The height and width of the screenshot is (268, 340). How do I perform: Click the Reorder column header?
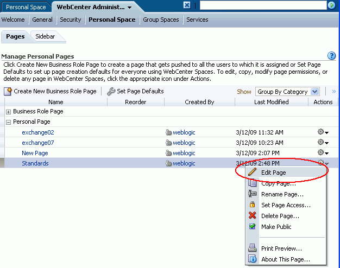tap(136, 102)
